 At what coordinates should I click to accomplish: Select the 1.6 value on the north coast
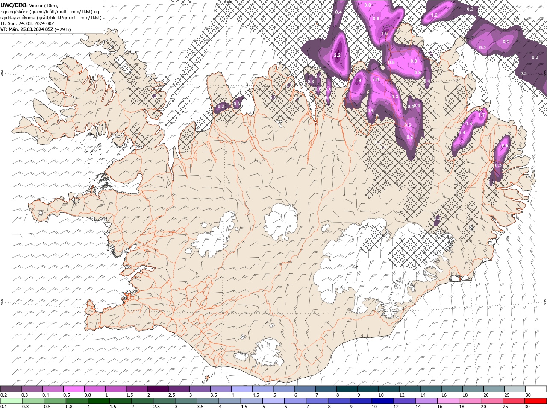(x=385, y=33)
